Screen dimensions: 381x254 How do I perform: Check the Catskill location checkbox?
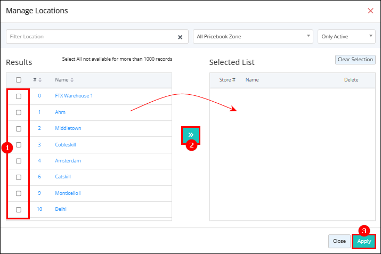click(19, 177)
